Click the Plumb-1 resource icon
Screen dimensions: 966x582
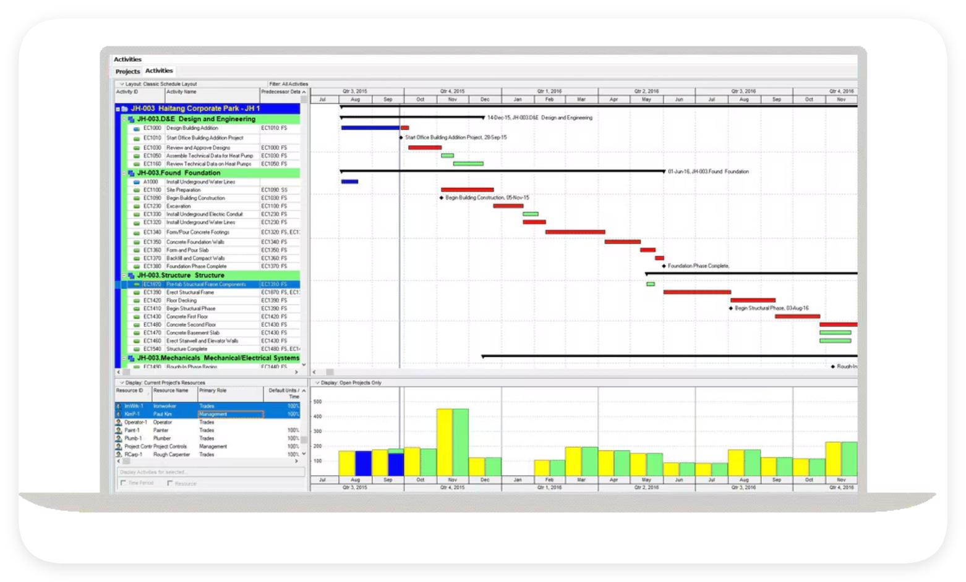[x=119, y=439]
